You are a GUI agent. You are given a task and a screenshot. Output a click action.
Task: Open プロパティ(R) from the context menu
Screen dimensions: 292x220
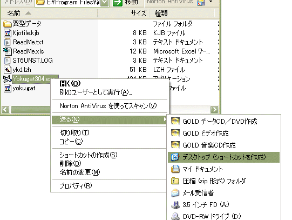click(x=110, y=186)
